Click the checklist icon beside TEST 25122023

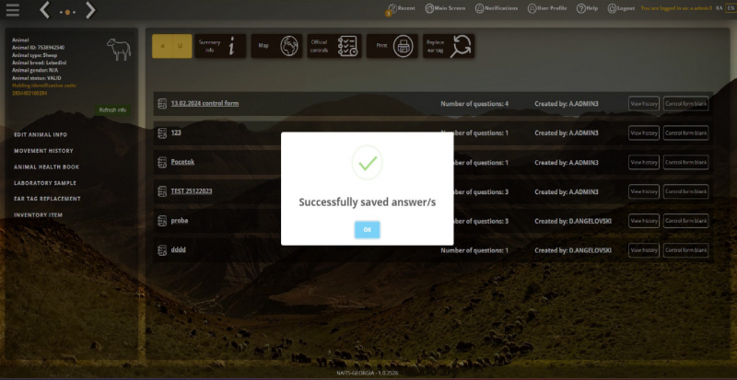coord(162,191)
